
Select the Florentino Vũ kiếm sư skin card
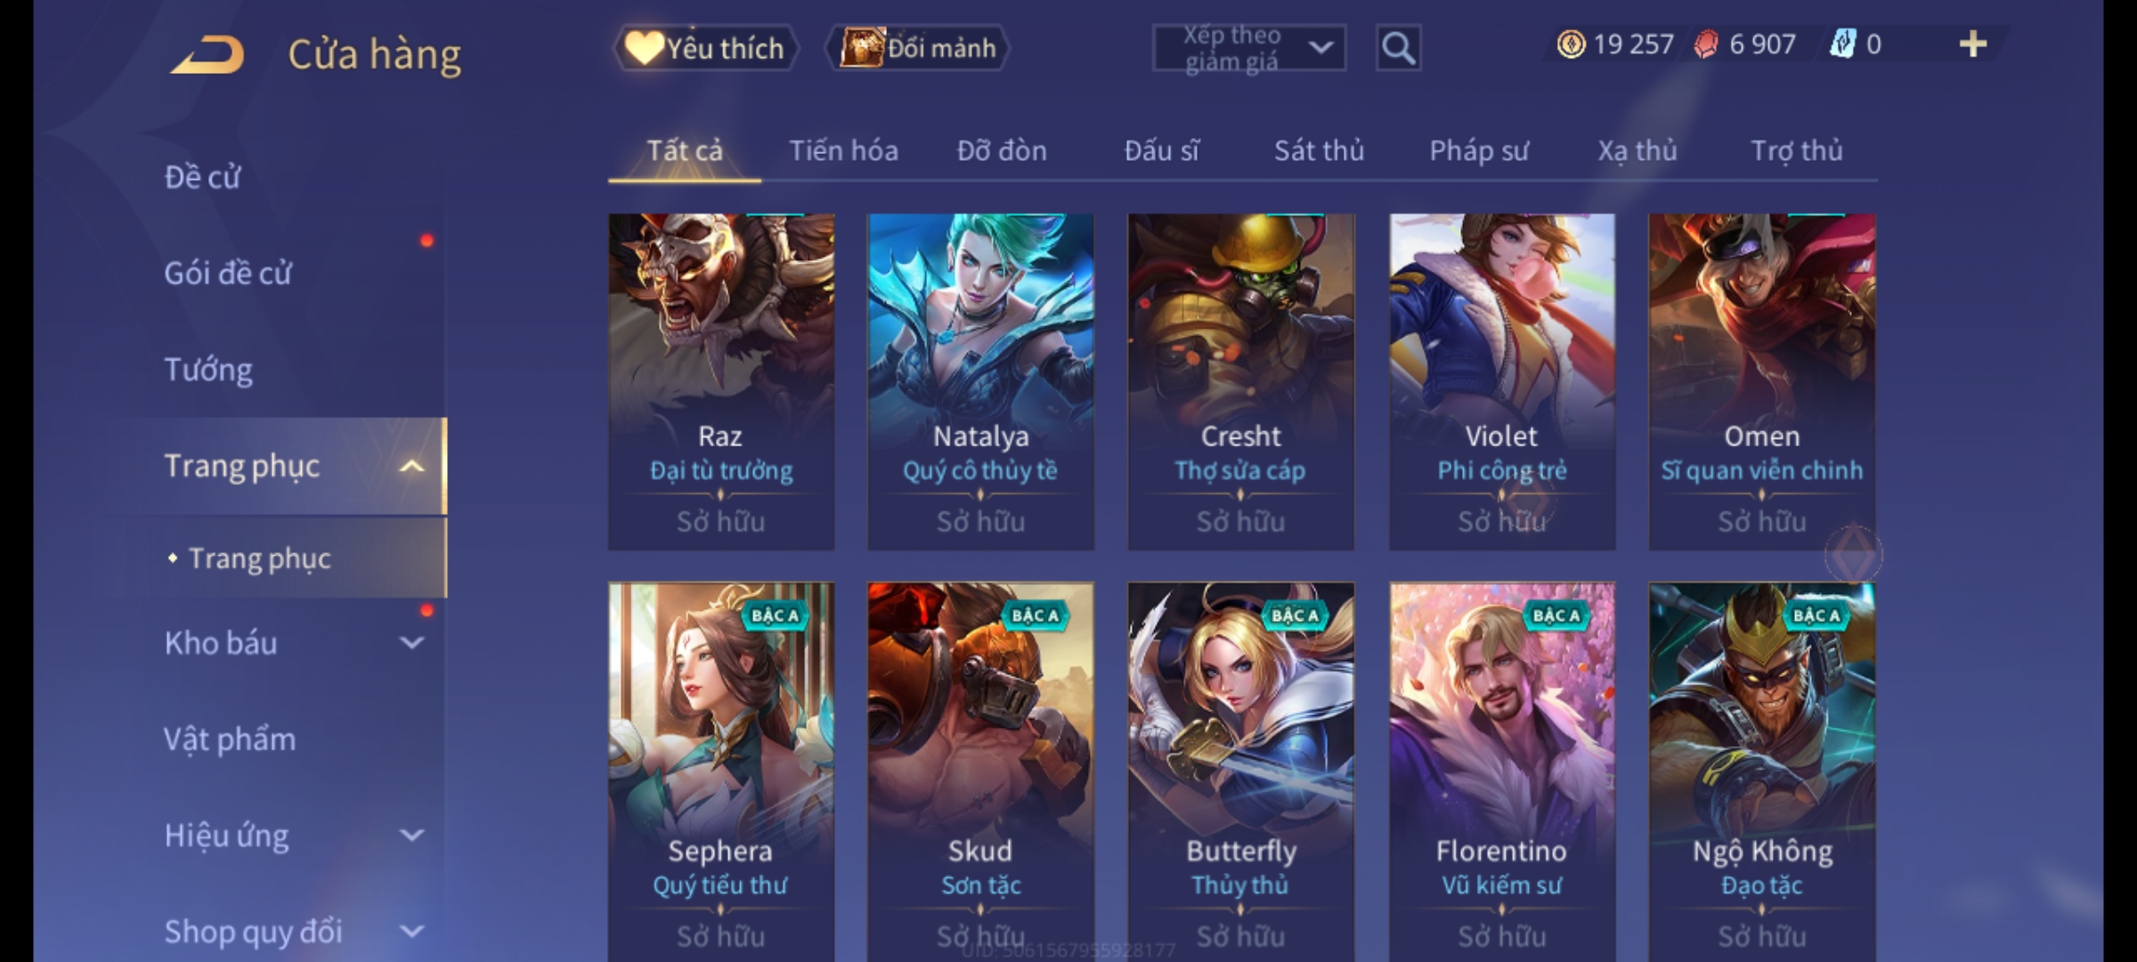(1502, 771)
